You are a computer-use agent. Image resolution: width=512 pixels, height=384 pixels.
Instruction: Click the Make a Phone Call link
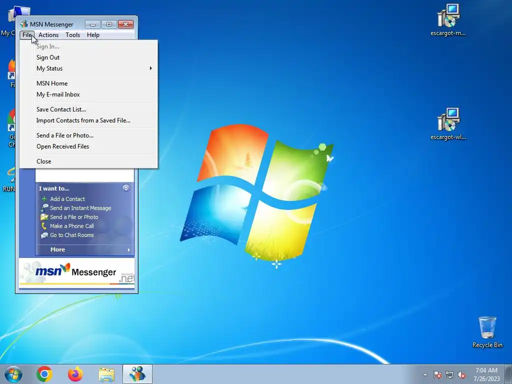click(x=72, y=226)
